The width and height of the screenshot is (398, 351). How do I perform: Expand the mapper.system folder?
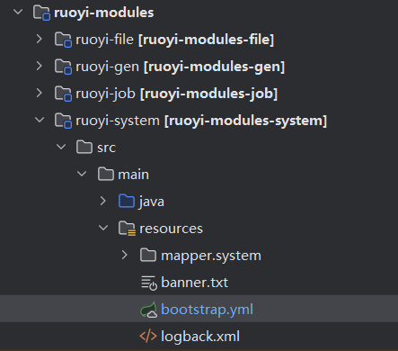[x=125, y=255]
